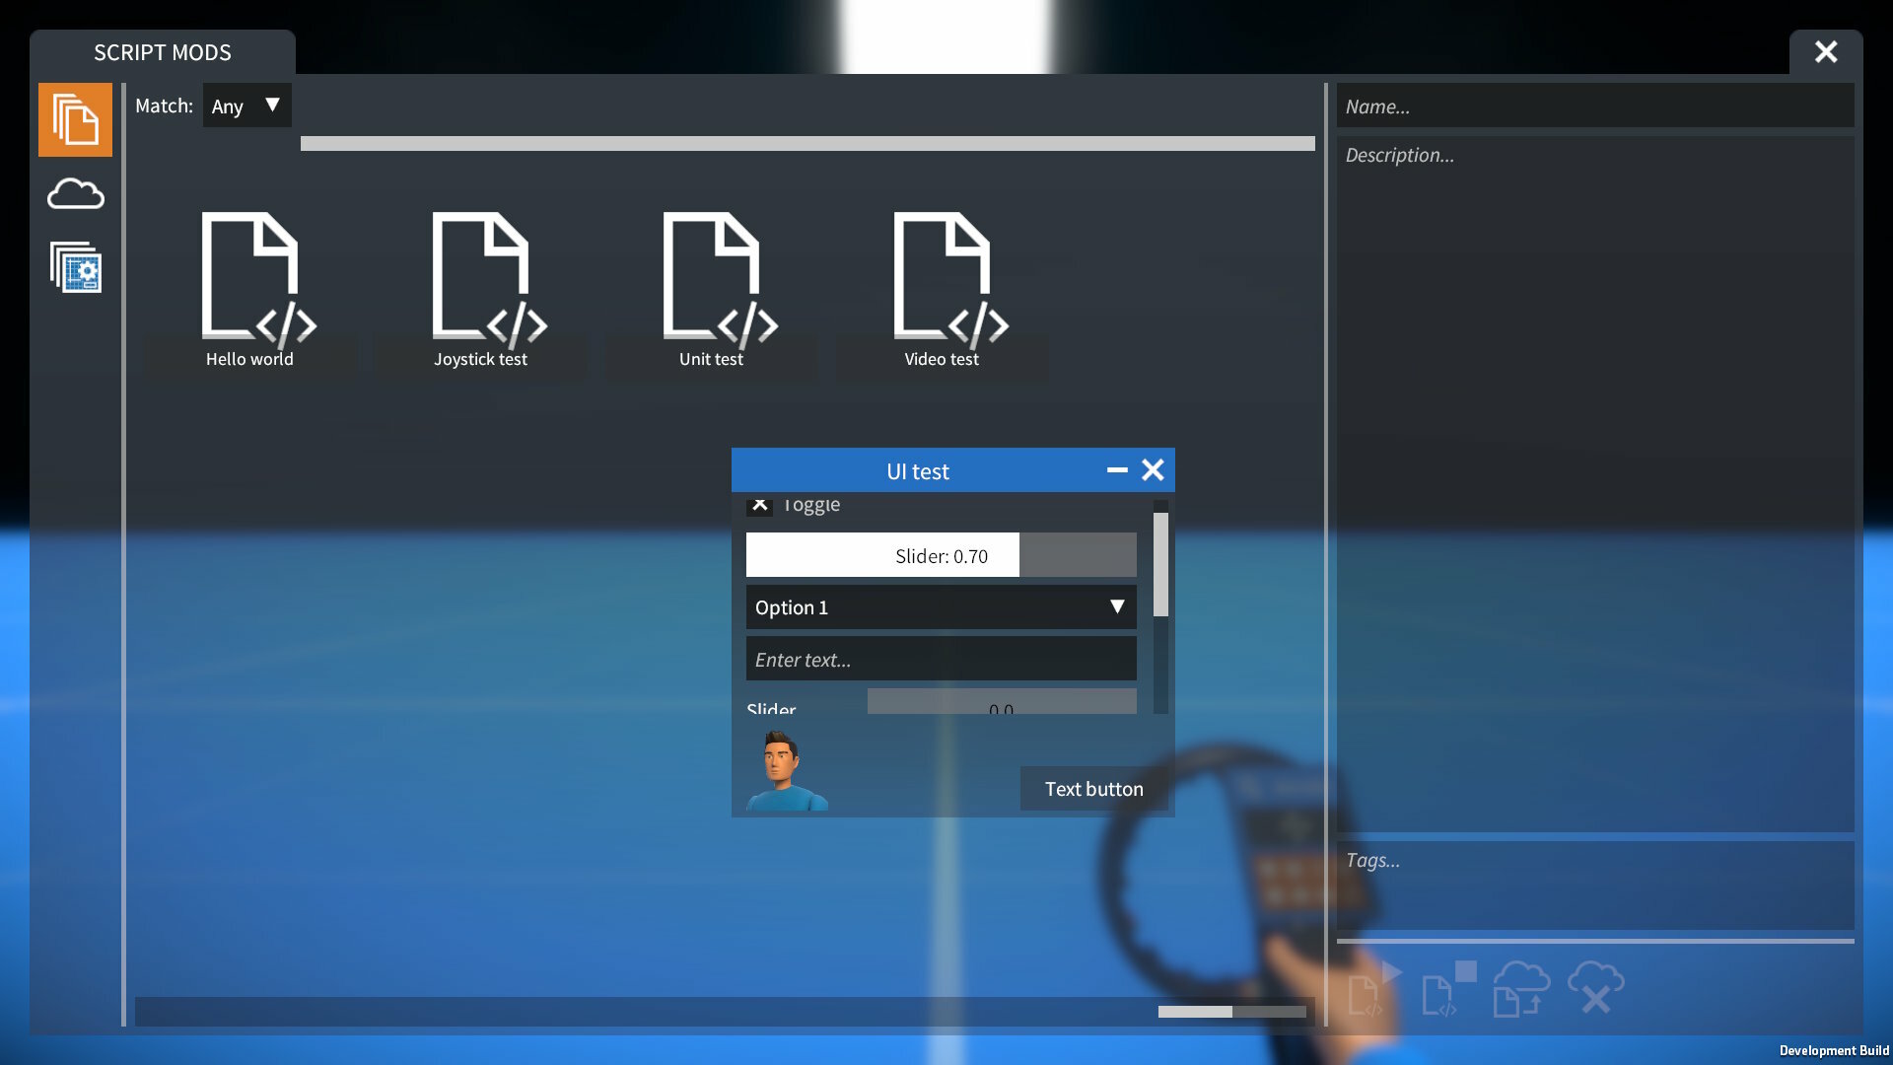
Task: Close the Script Mods panel
Action: 1826,52
